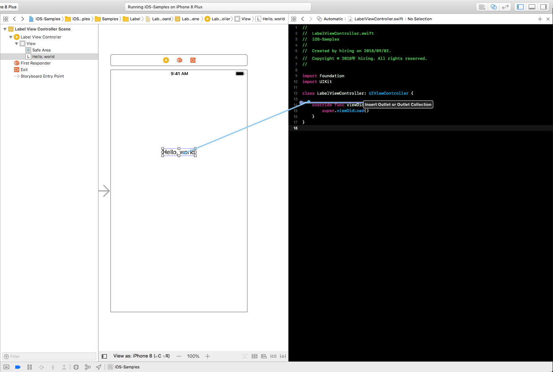Open the Hello, world breadcrumb item
The height and width of the screenshot is (372, 553).
coord(270,19)
